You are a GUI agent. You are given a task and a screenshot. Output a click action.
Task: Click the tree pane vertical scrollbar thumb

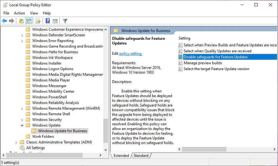point(106,131)
